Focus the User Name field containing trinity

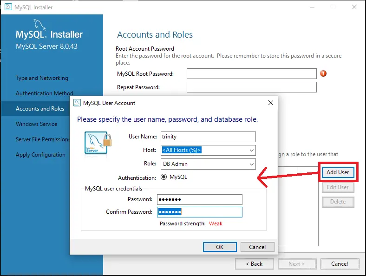[208, 137]
